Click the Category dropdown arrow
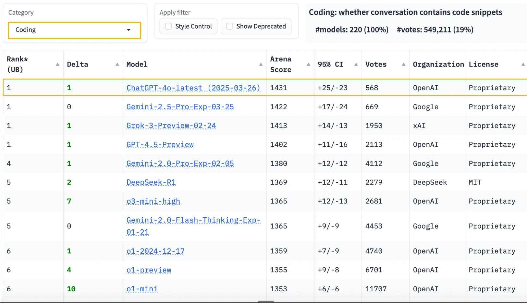 coord(129,30)
